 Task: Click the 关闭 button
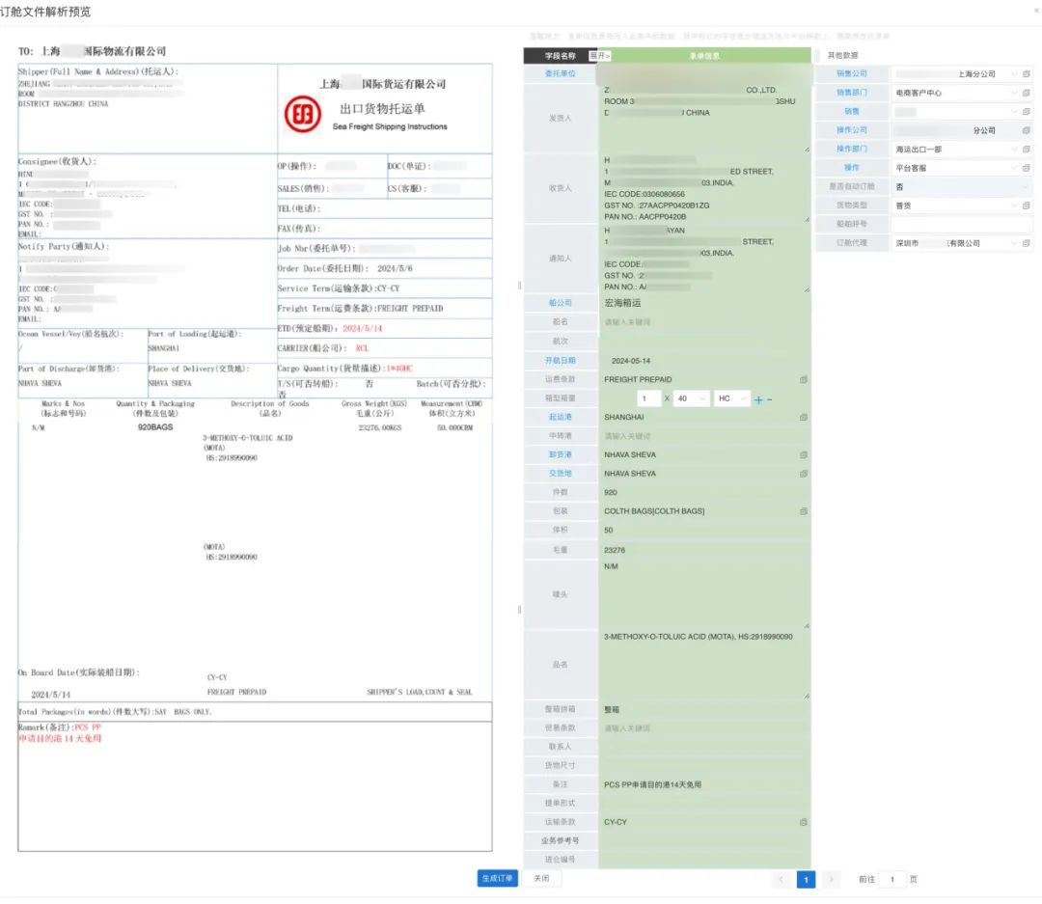tap(540, 879)
